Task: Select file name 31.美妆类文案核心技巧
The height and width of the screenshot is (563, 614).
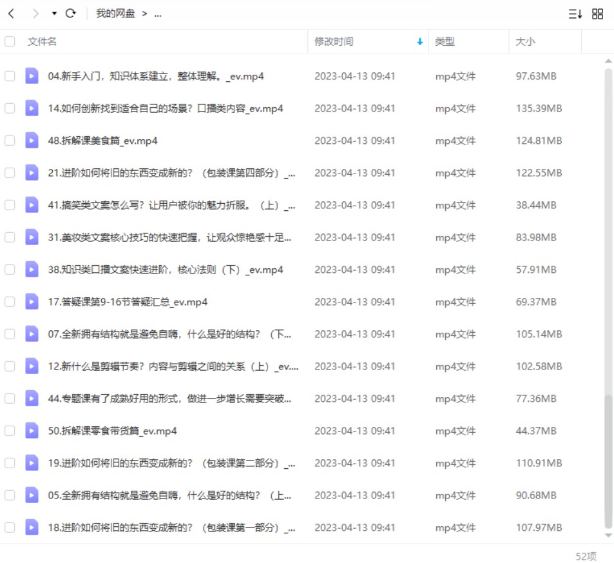Action: pyautogui.click(x=169, y=237)
